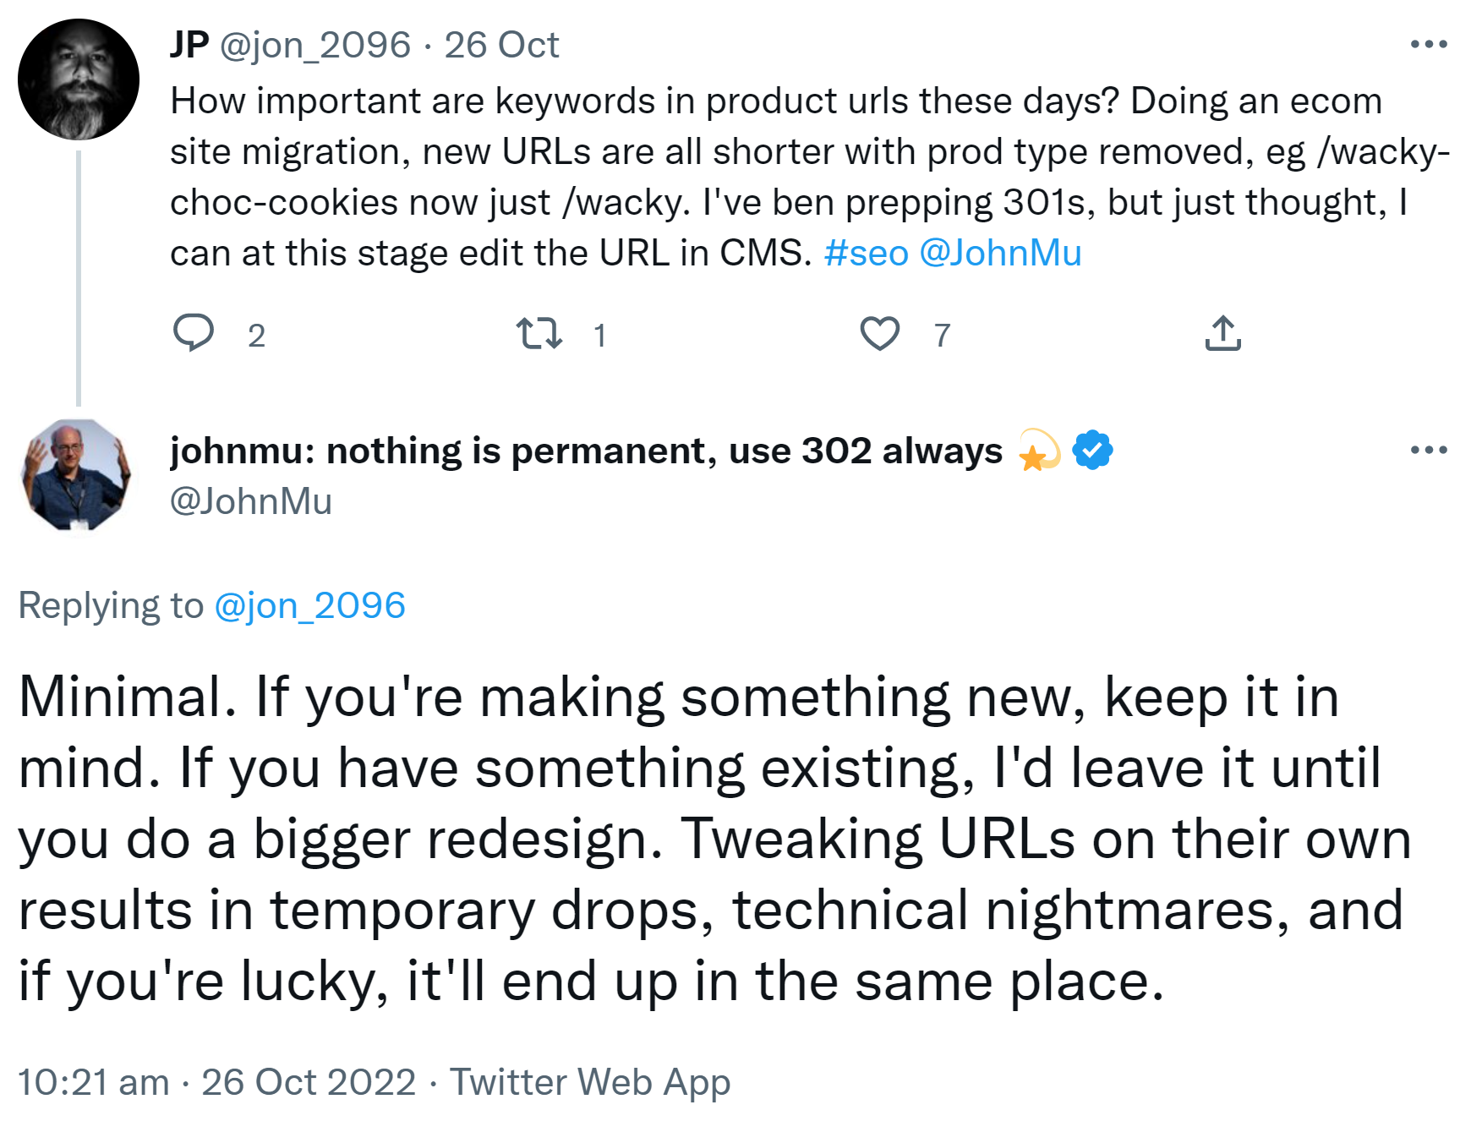Open three-dot menu on JP's tweet
The width and height of the screenshot is (1482, 1143).
click(1429, 44)
